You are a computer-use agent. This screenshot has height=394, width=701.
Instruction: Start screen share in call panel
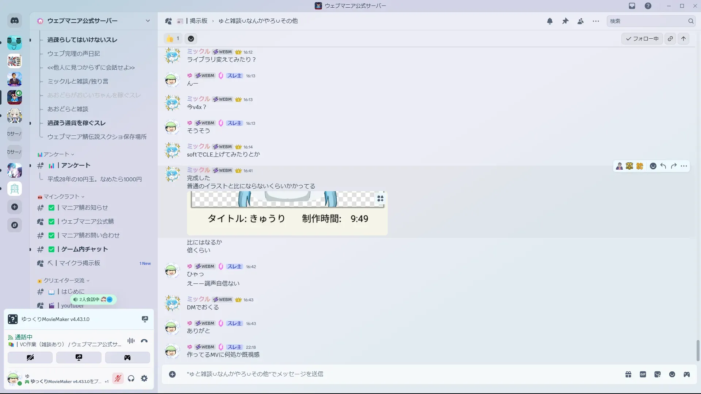coord(79,358)
